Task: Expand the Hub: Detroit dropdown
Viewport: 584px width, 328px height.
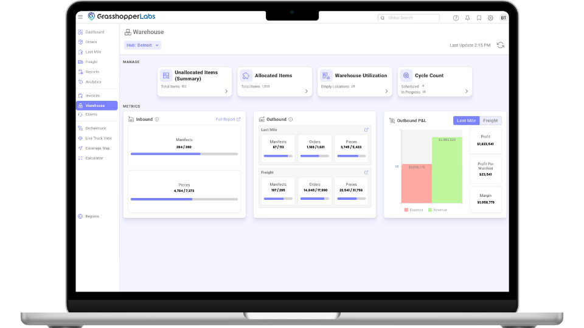Action: pos(142,45)
